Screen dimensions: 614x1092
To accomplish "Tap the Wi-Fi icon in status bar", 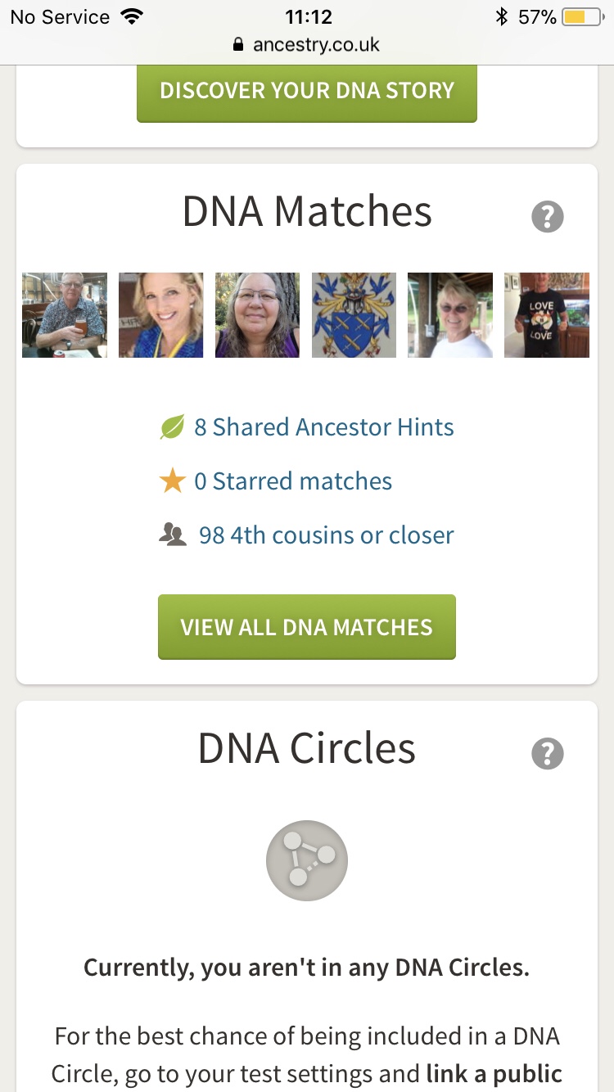I will point(131,17).
